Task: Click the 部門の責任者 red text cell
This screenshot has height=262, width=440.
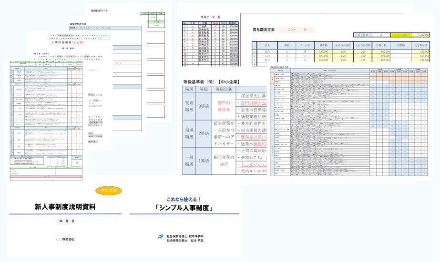Action: tap(224, 106)
